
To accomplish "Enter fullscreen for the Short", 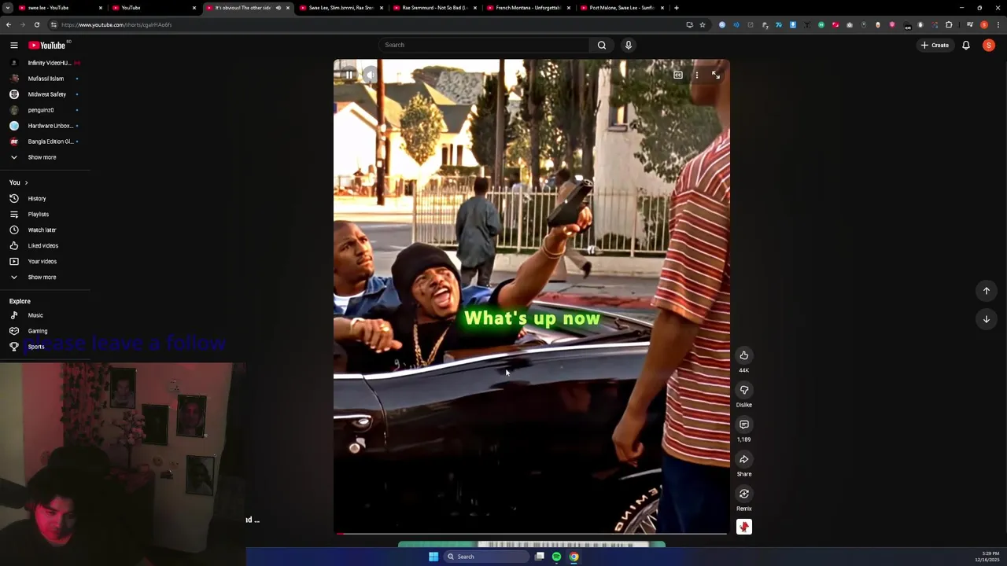I will [716, 75].
